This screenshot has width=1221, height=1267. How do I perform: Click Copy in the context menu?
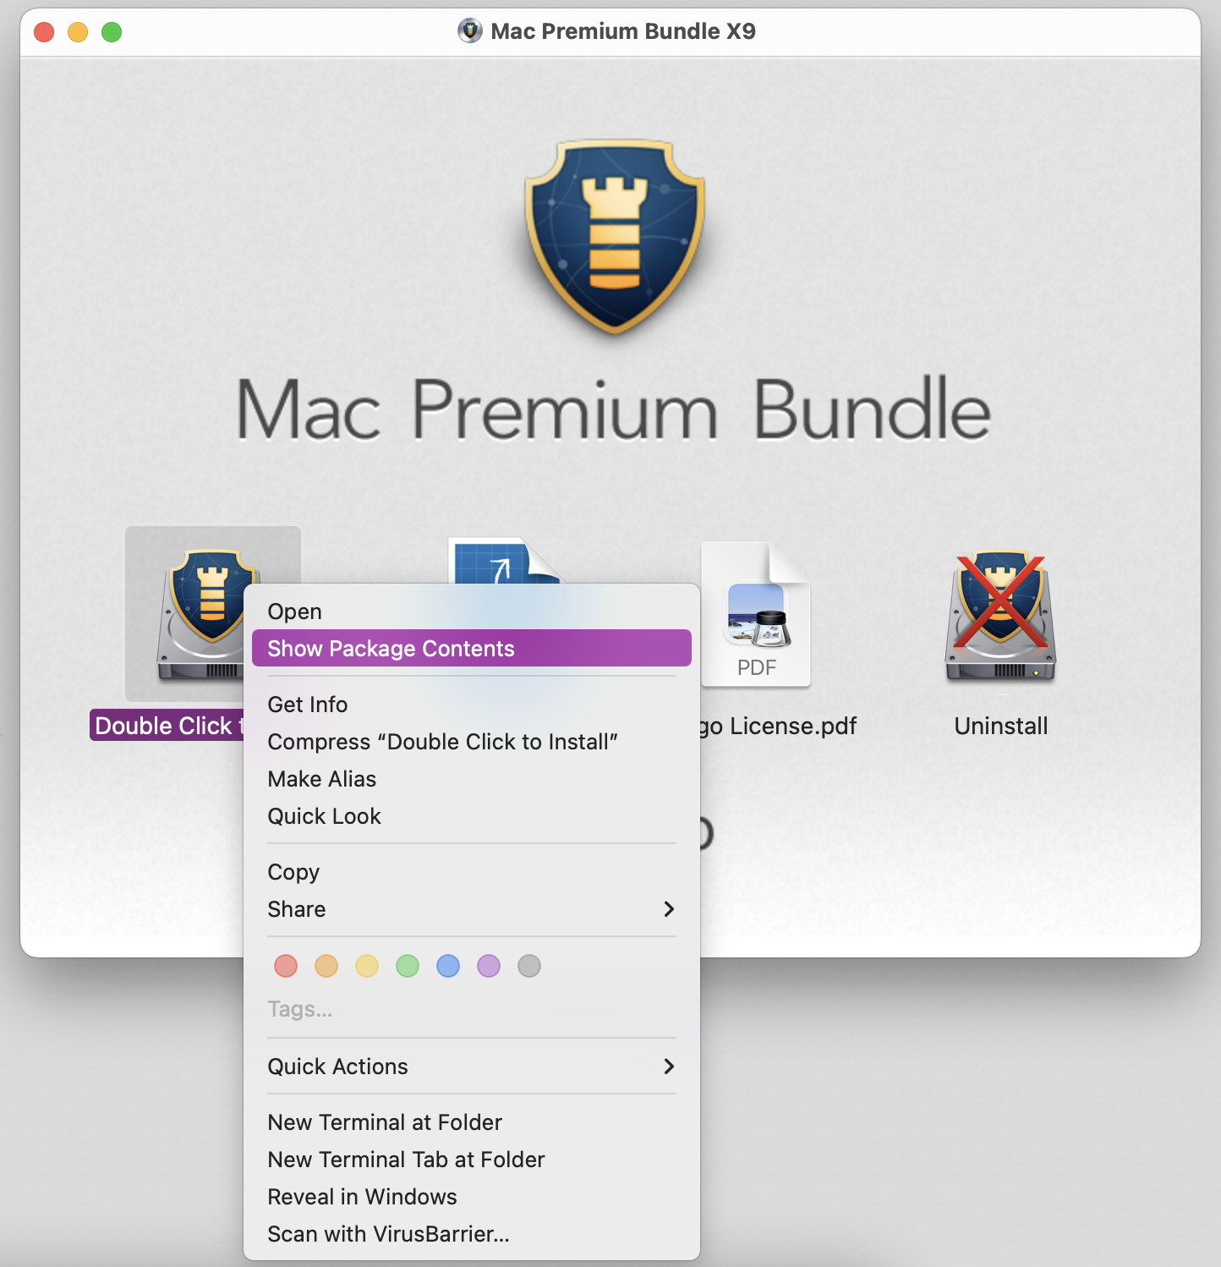point(472,872)
